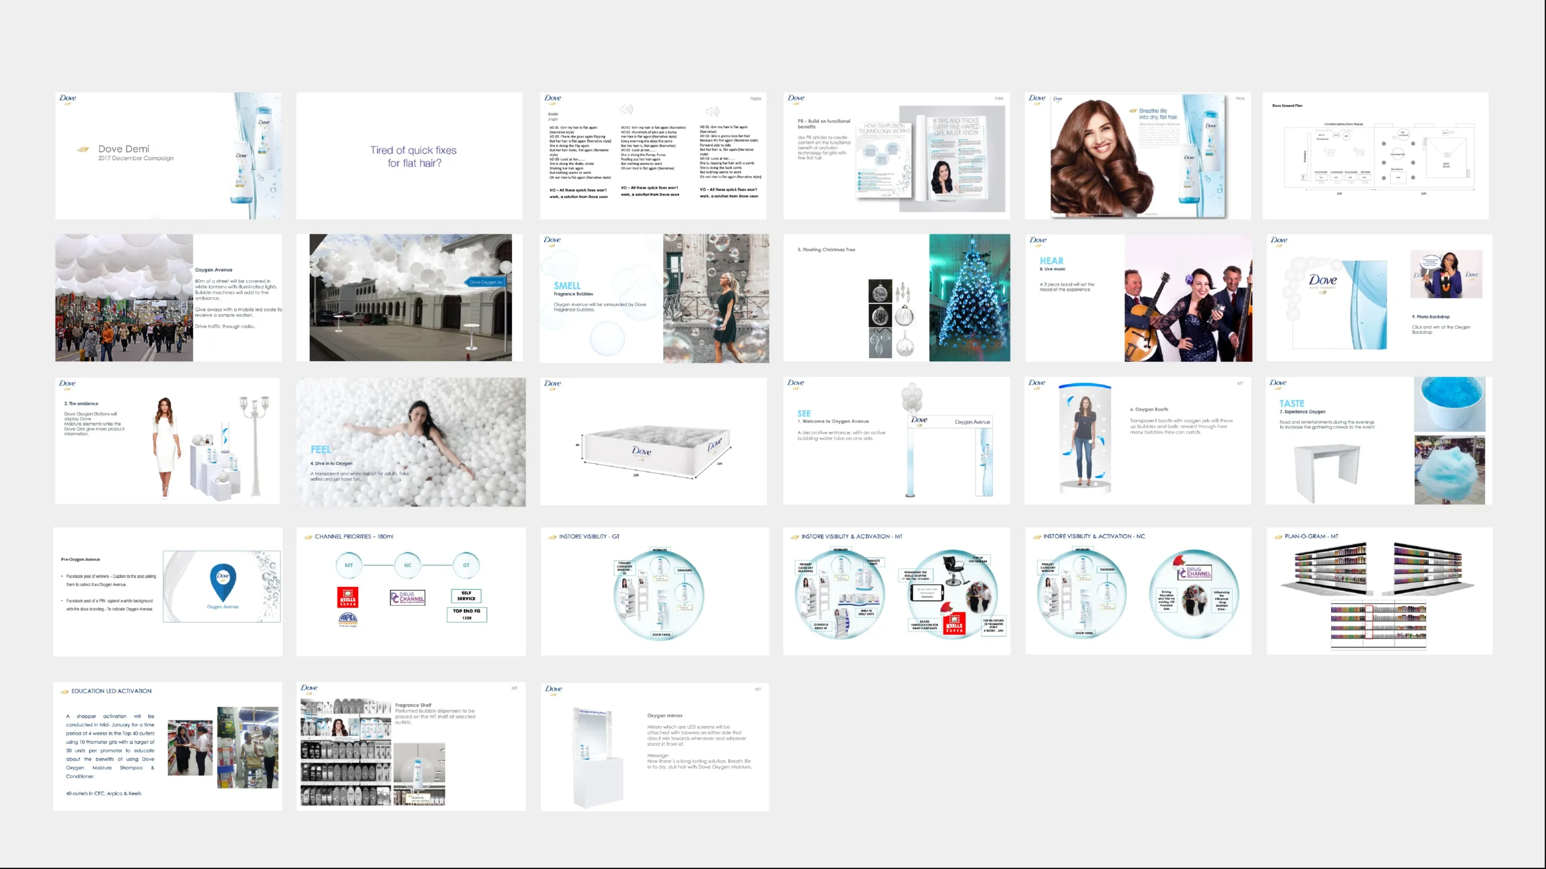Select the TASTE Experience Oxygen slide

click(x=1378, y=440)
